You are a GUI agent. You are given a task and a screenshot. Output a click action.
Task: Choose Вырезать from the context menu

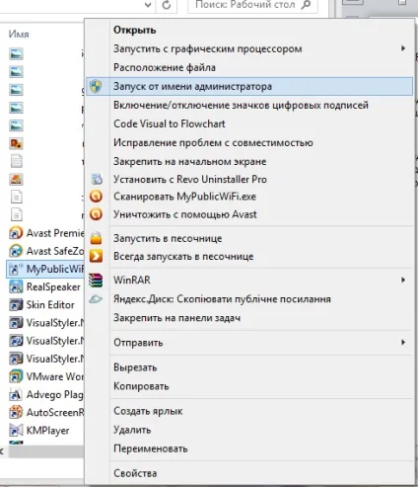tap(249, 367)
